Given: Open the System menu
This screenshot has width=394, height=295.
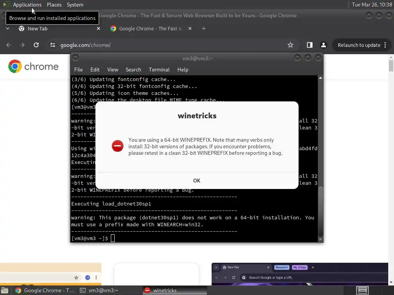Looking at the screenshot, I should pos(75,5).
